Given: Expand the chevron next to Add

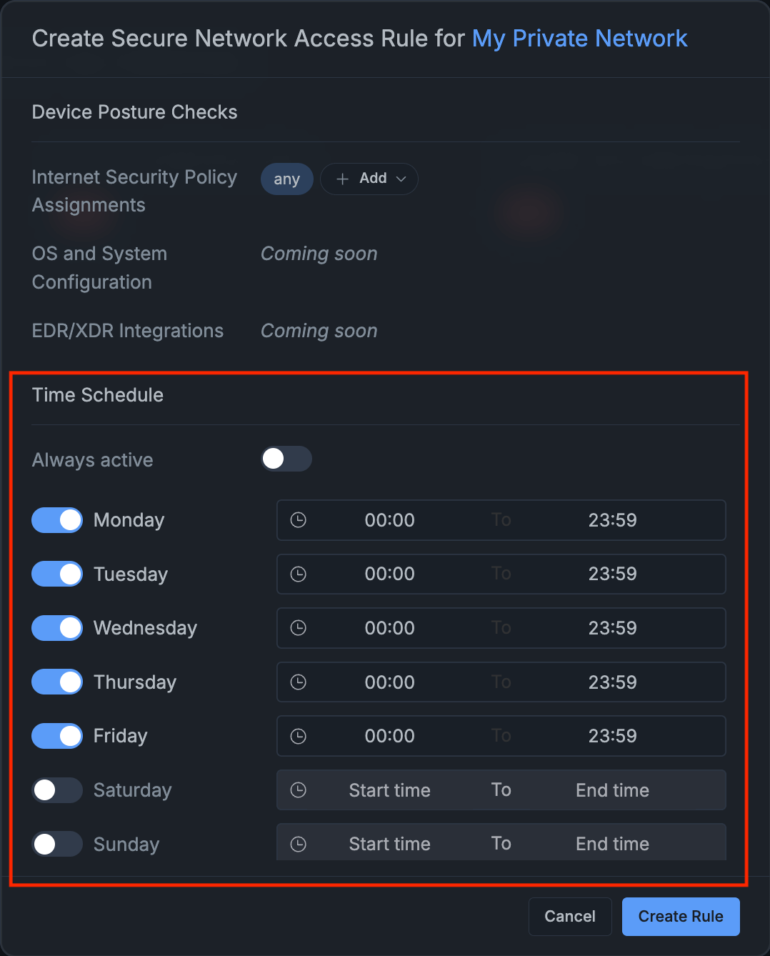Looking at the screenshot, I should pos(401,179).
